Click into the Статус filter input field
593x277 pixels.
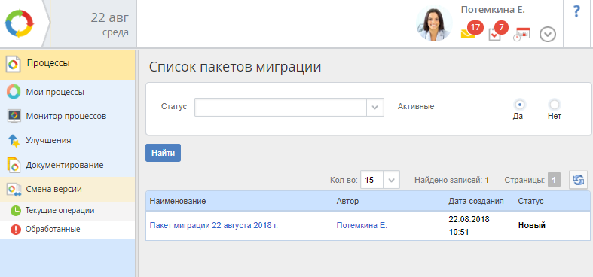280,107
